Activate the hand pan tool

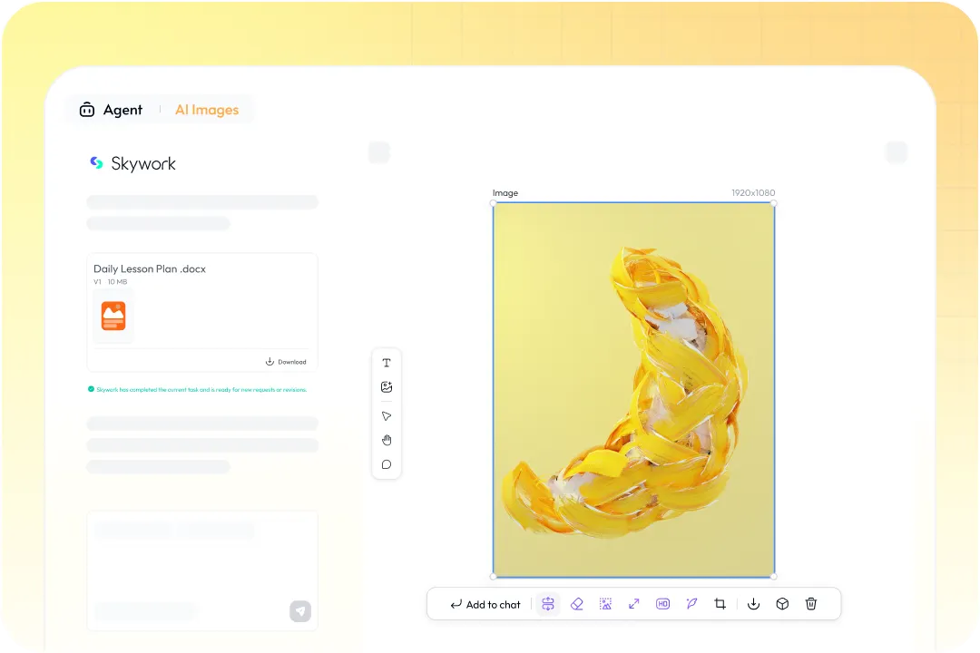pos(387,441)
